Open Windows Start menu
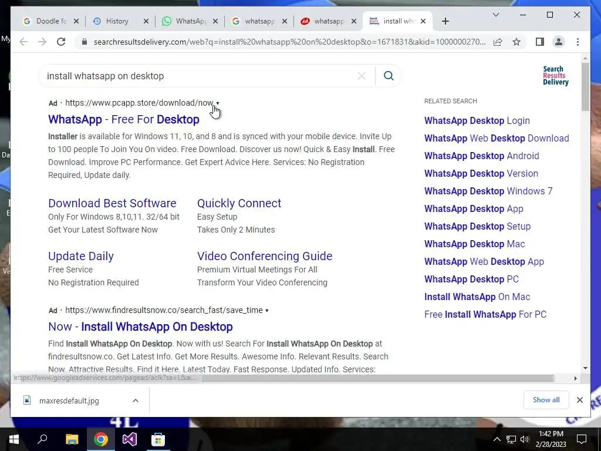This screenshot has width=601, height=451. click(14, 439)
